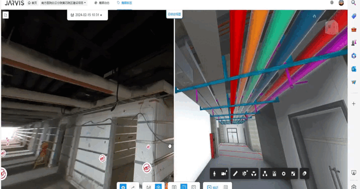
Task: Open the camera view tool
Action: point(224,173)
